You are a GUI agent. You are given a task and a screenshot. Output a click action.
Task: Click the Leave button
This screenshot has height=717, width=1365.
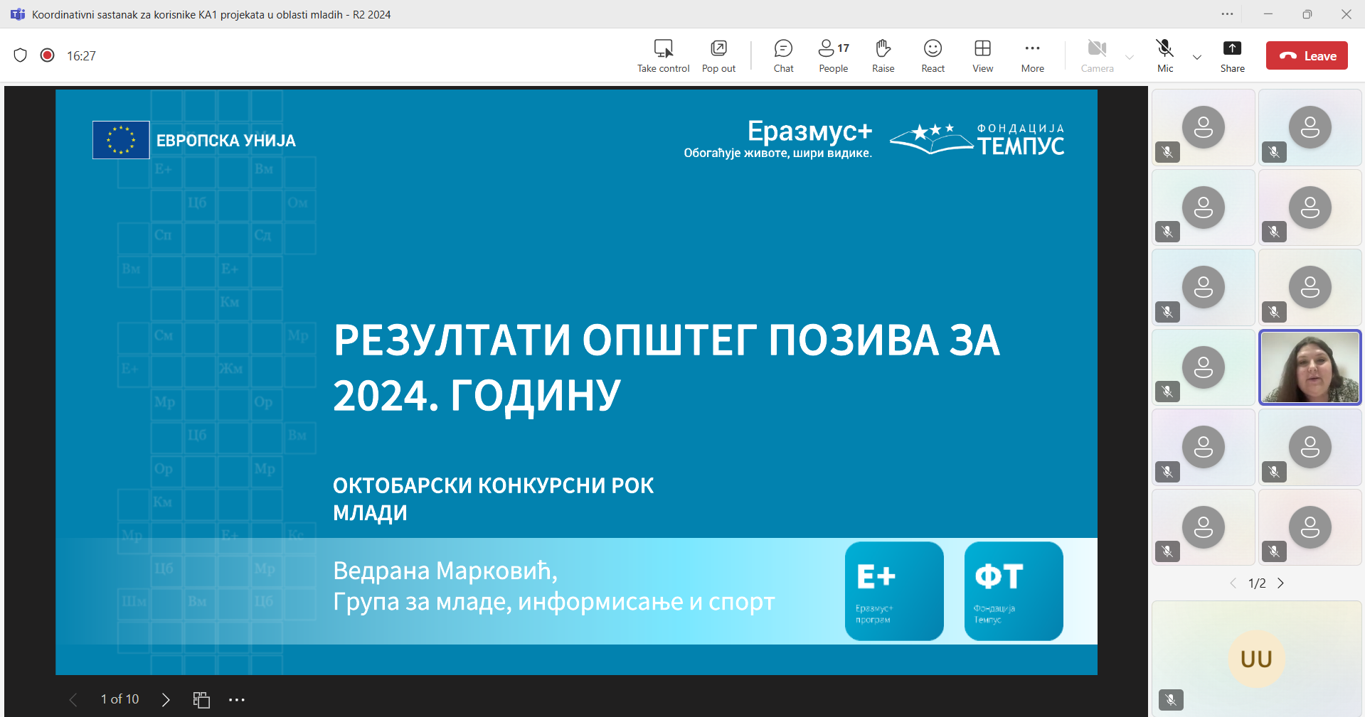pyautogui.click(x=1306, y=55)
